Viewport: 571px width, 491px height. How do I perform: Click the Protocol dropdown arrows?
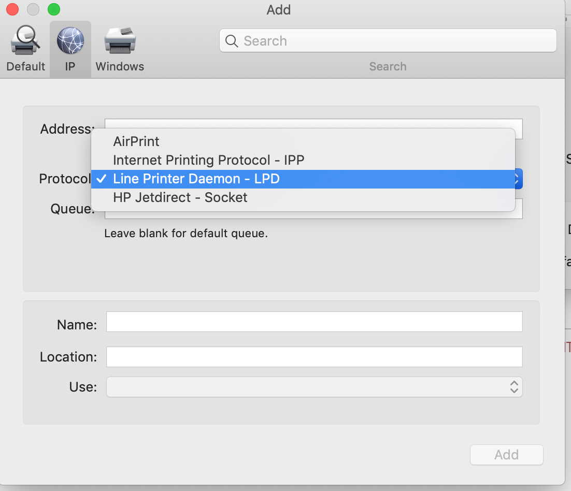[518, 179]
